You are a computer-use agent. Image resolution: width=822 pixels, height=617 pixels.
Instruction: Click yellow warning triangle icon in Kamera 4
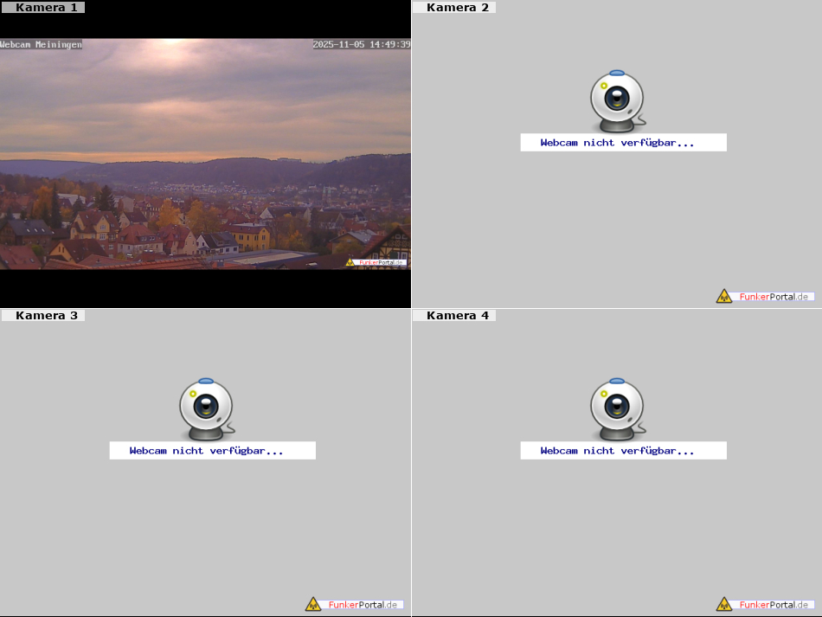723,604
